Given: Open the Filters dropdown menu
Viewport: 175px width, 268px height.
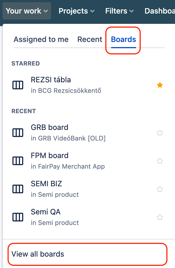Looking at the screenshot, I should pyautogui.click(x=120, y=11).
